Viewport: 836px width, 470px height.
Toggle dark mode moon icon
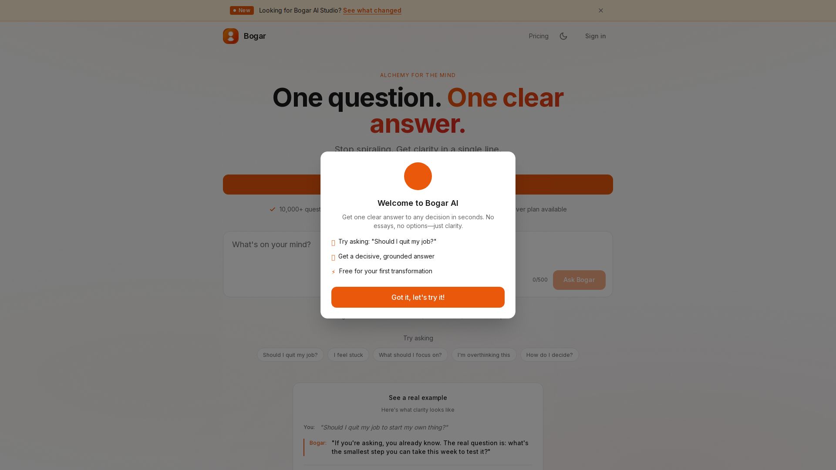[x=563, y=36]
